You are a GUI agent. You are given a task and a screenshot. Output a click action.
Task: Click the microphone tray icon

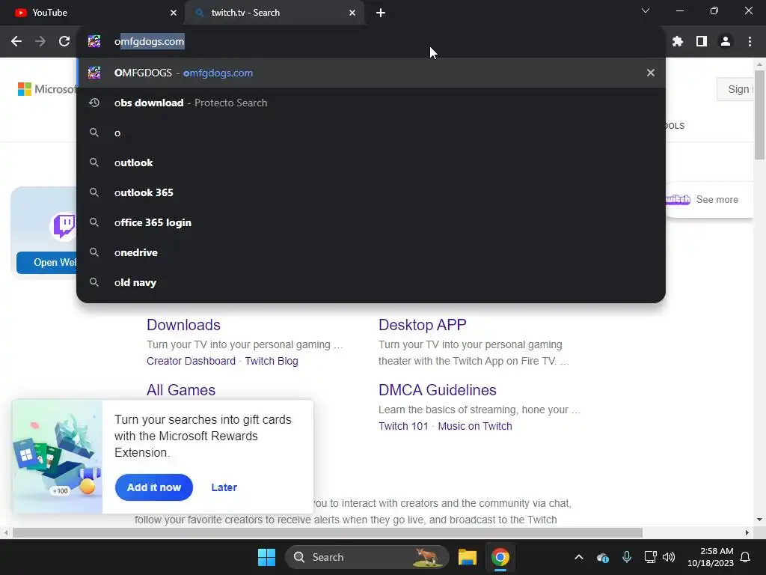click(627, 557)
